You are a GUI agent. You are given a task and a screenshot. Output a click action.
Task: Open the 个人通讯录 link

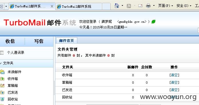tap(16, 53)
